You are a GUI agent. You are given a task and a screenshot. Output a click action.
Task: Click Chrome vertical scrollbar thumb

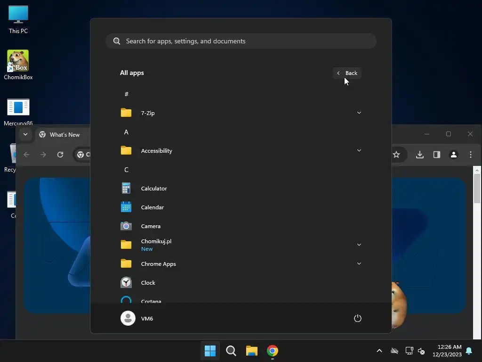click(477, 189)
